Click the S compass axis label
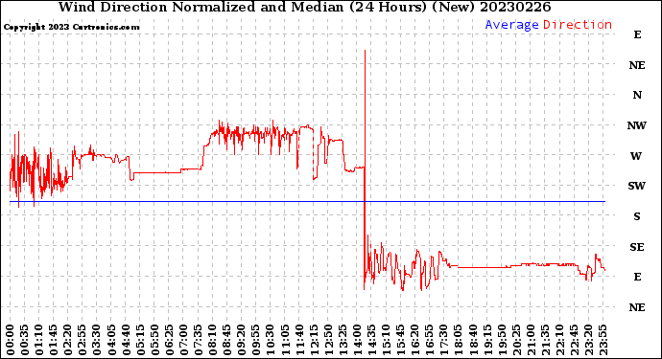Viewport: 662px width, 359px height. [637, 216]
